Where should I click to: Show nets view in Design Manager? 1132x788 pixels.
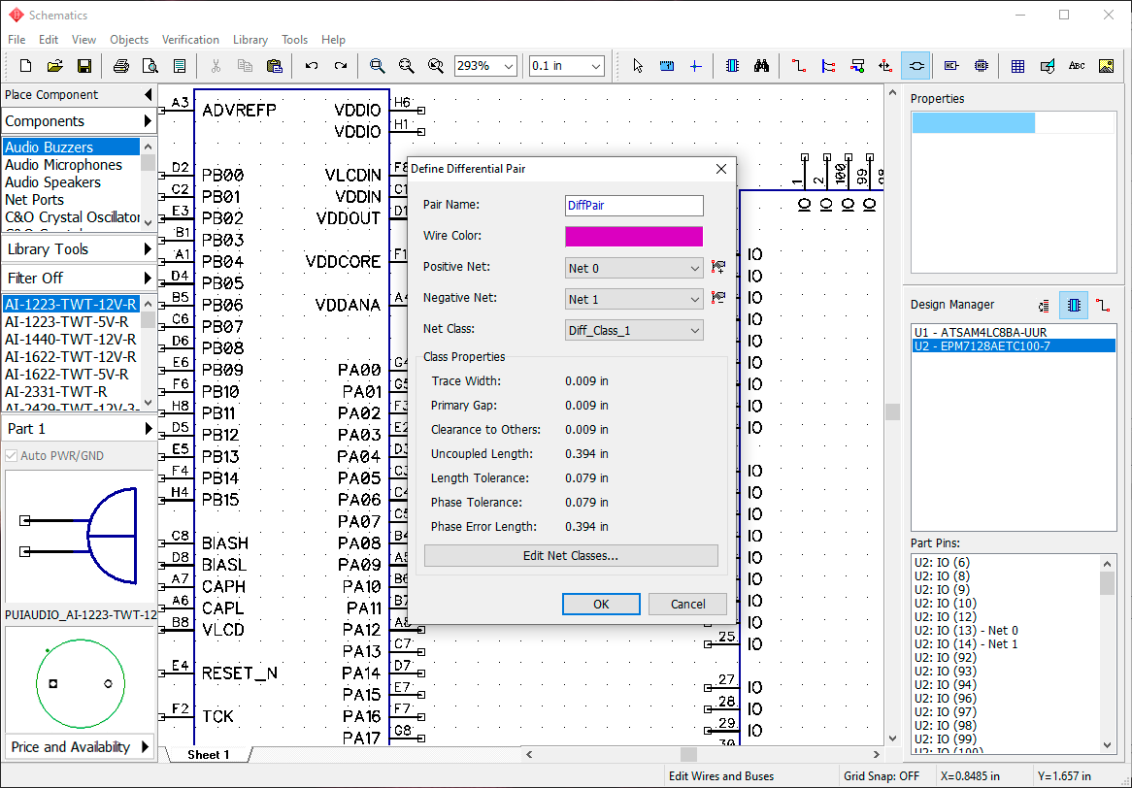pos(1103,306)
